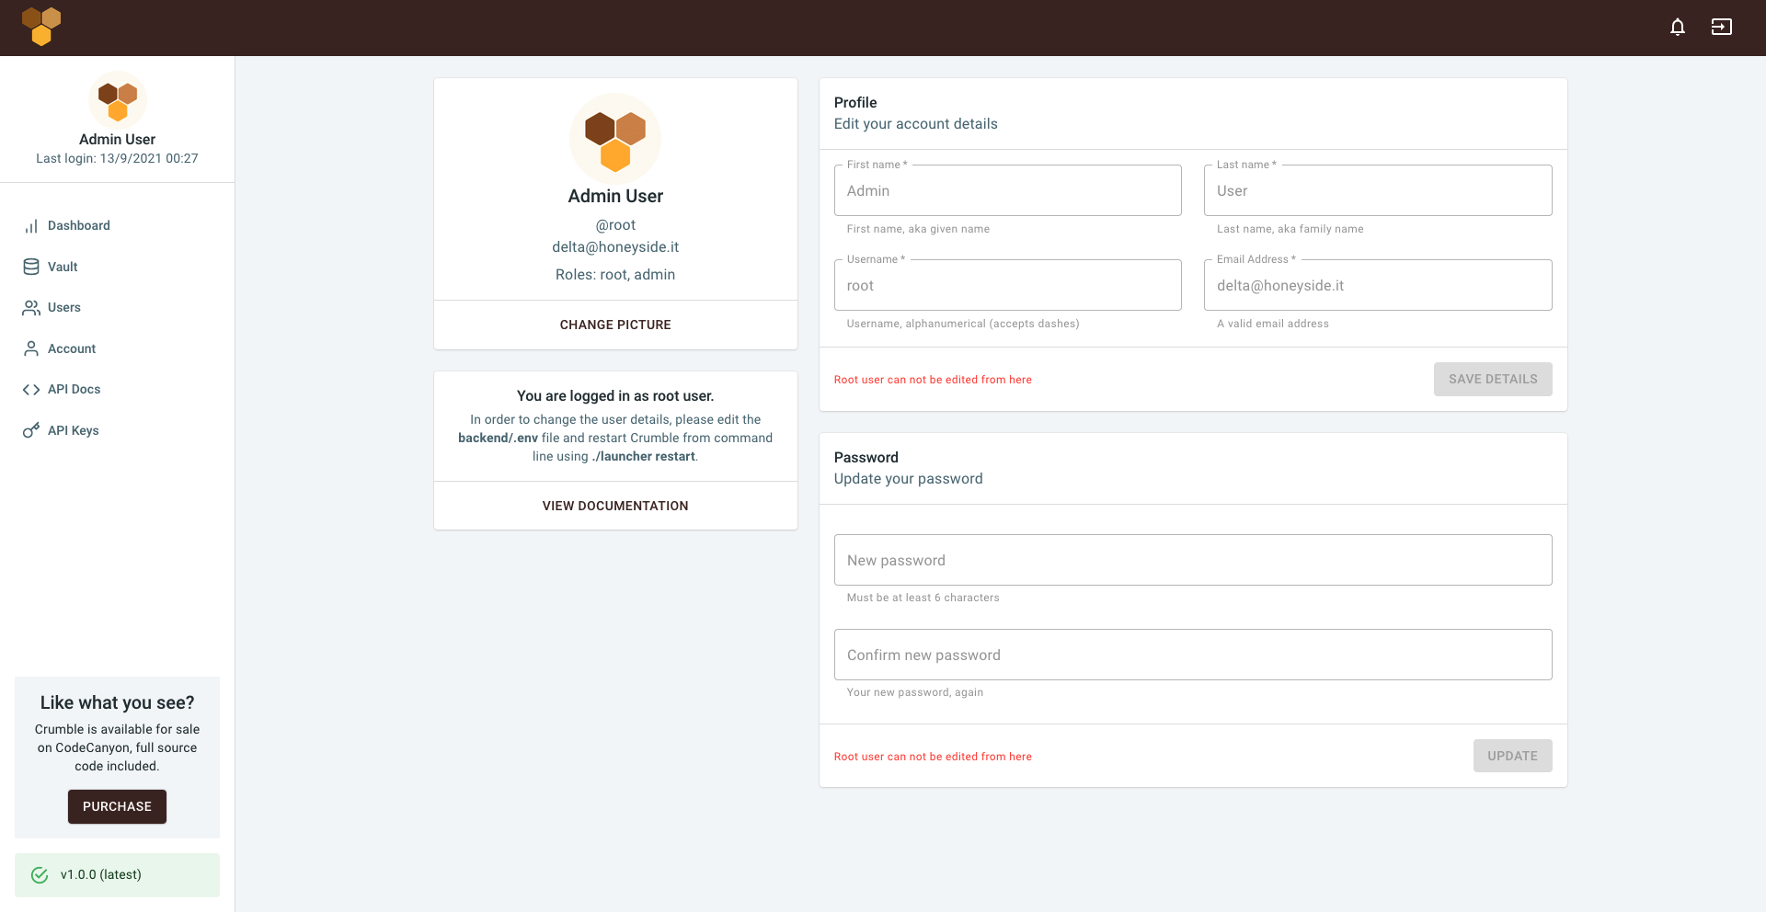Open API Docs code icon
The width and height of the screenshot is (1766, 912).
click(x=31, y=390)
